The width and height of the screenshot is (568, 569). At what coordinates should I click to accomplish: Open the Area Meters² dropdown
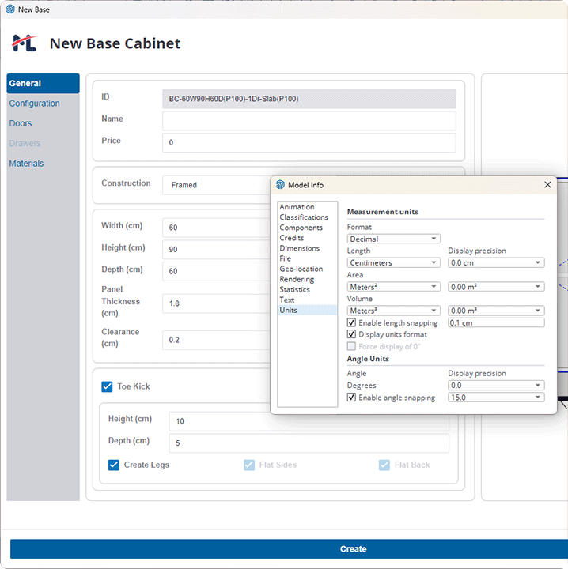point(393,287)
